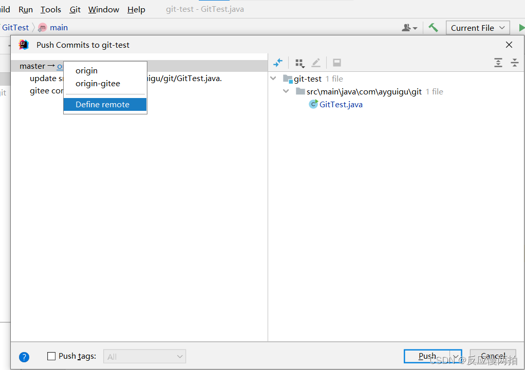This screenshot has width=525, height=370.
Task: Click the GitTest.java class icon
Action: [x=313, y=104]
